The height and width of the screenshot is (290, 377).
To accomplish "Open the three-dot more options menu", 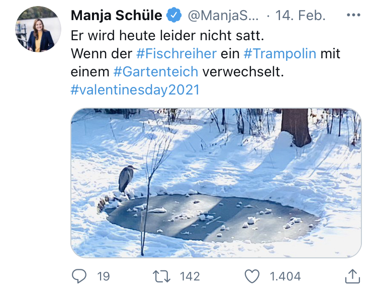I will point(354,15).
